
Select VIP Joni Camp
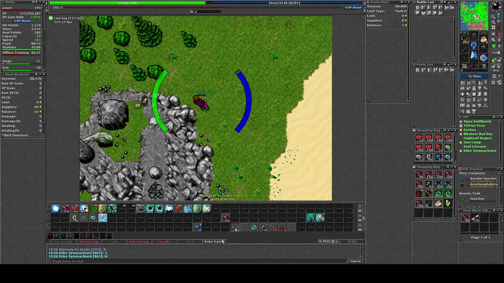coord(472,142)
